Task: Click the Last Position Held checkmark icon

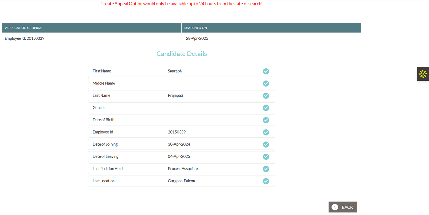Action: [x=266, y=169]
